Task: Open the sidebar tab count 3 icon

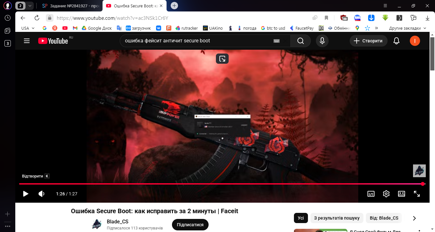Action: 8,43
